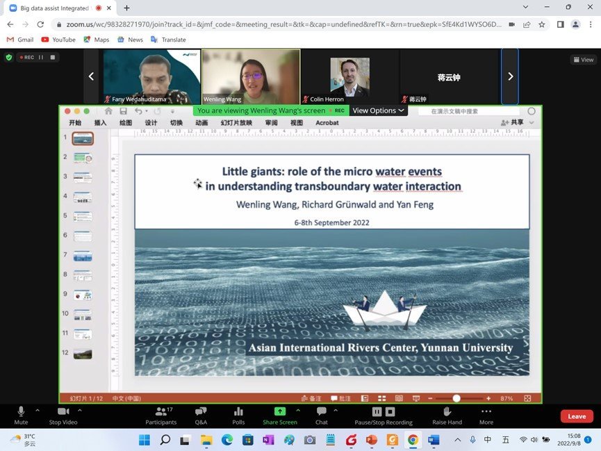Click the Share Screen icon
The width and height of the screenshot is (601, 451).
pyautogui.click(x=280, y=416)
